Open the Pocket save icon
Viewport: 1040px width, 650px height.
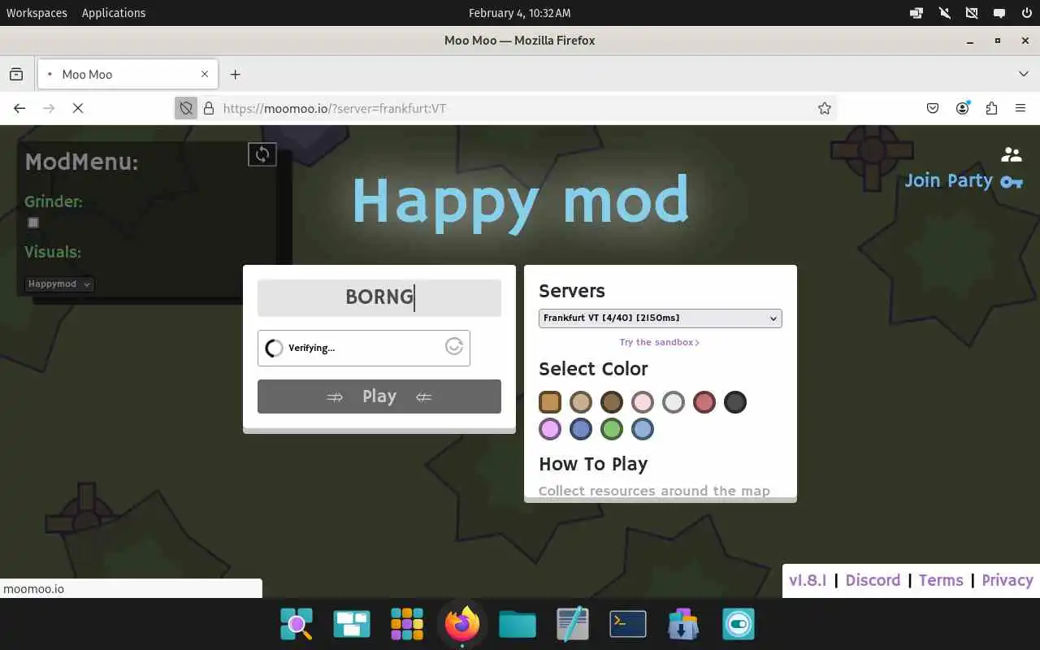click(x=933, y=108)
